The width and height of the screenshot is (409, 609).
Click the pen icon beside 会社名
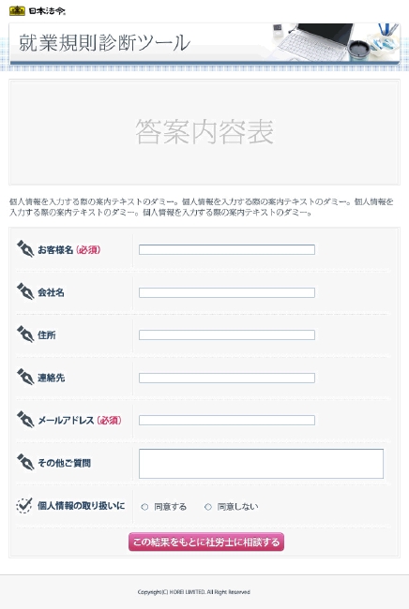[25, 291]
